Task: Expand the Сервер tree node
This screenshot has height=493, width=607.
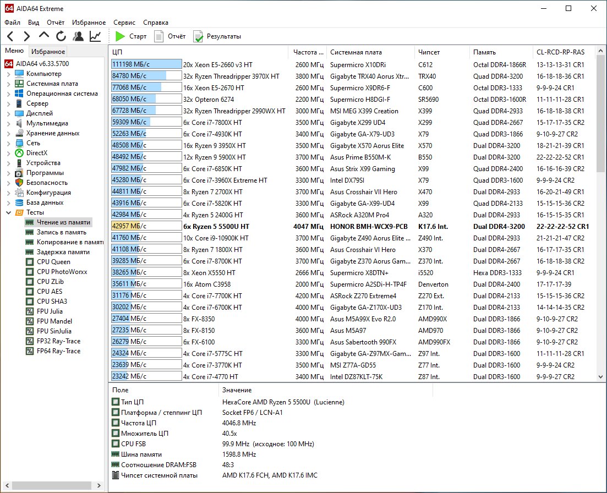Action: coord(8,103)
